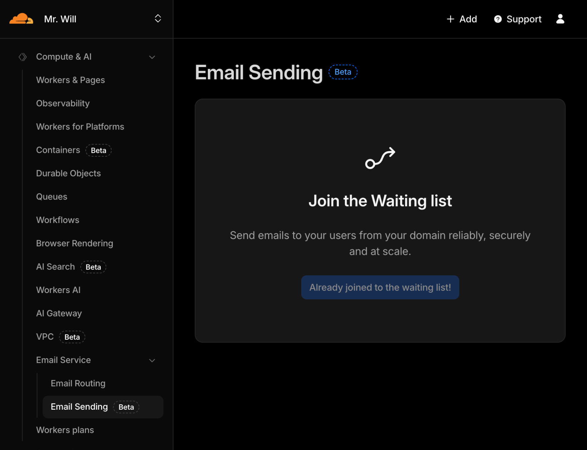The width and height of the screenshot is (587, 450).
Task: Open AI Gateway from sidebar
Action: (x=59, y=314)
